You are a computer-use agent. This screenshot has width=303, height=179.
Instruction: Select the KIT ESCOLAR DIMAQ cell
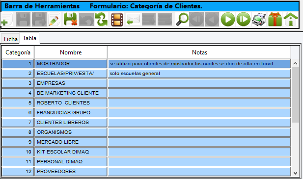pos(71,152)
